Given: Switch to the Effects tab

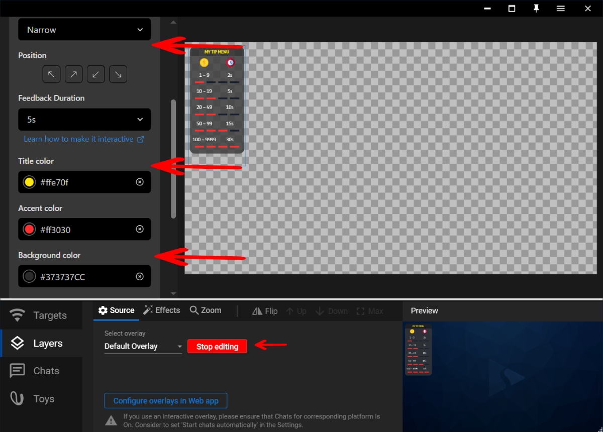Looking at the screenshot, I should (x=161, y=310).
